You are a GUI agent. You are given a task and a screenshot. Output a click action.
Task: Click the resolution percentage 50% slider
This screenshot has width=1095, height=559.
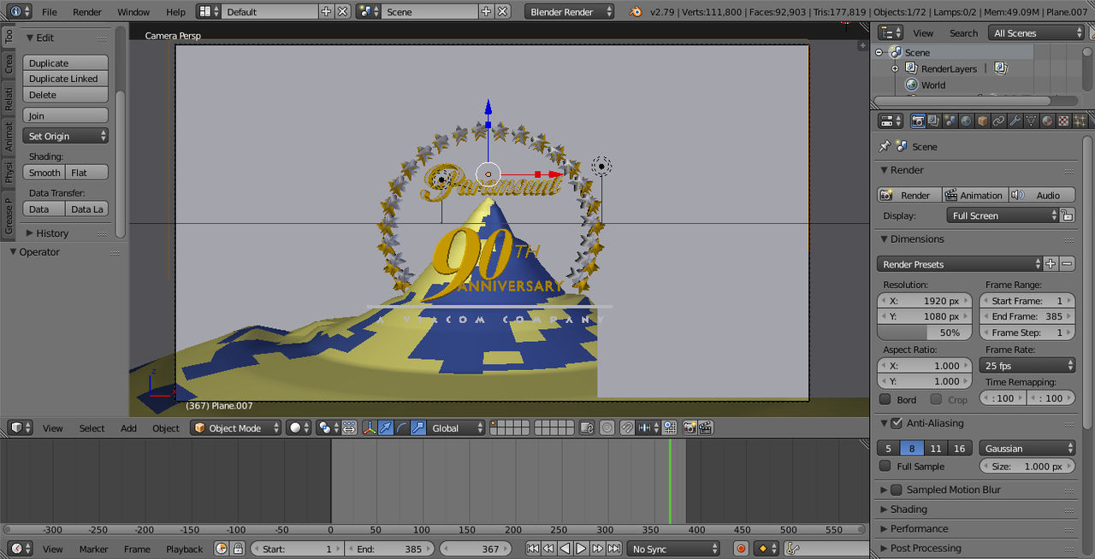tap(925, 332)
